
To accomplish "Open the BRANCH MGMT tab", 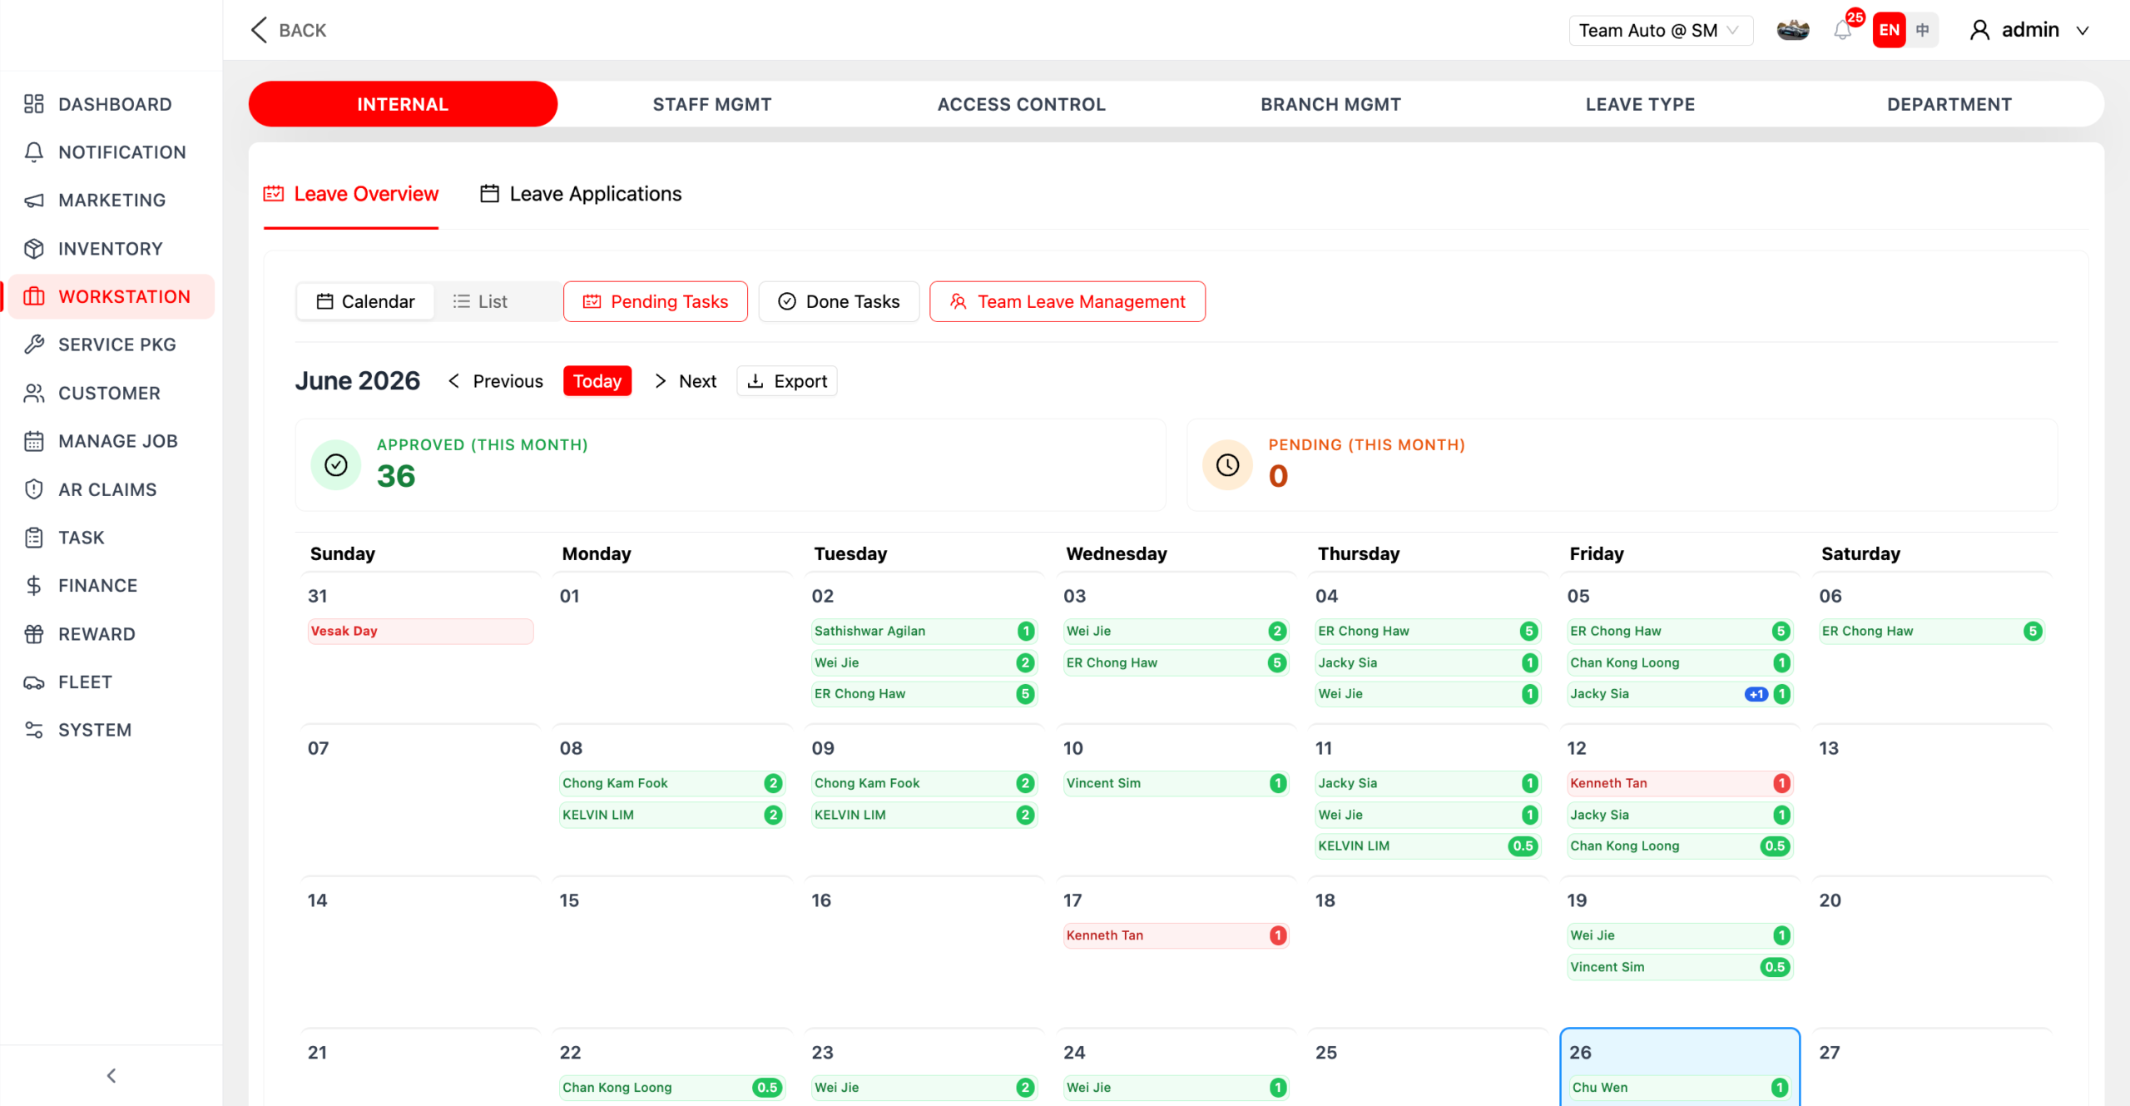I will click(x=1330, y=104).
